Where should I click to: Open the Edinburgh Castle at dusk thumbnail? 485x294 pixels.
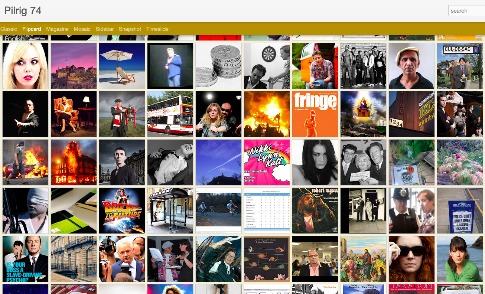click(x=74, y=66)
